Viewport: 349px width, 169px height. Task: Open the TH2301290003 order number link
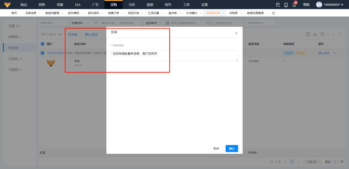[x=56, y=53]
